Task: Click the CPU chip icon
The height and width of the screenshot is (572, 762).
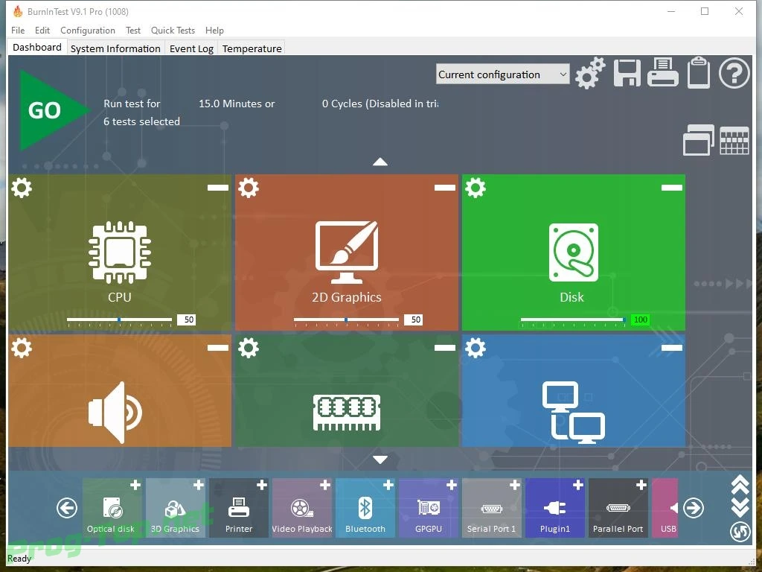Action: tap(120, 252)
